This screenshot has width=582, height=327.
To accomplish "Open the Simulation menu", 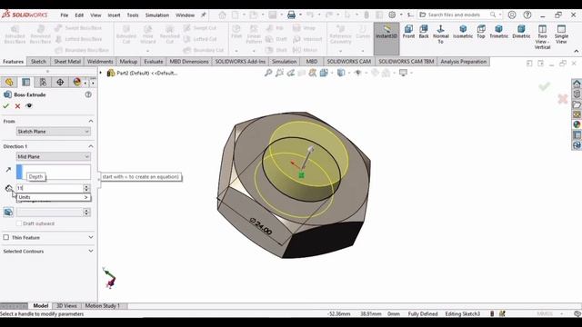I will point(157,15).
